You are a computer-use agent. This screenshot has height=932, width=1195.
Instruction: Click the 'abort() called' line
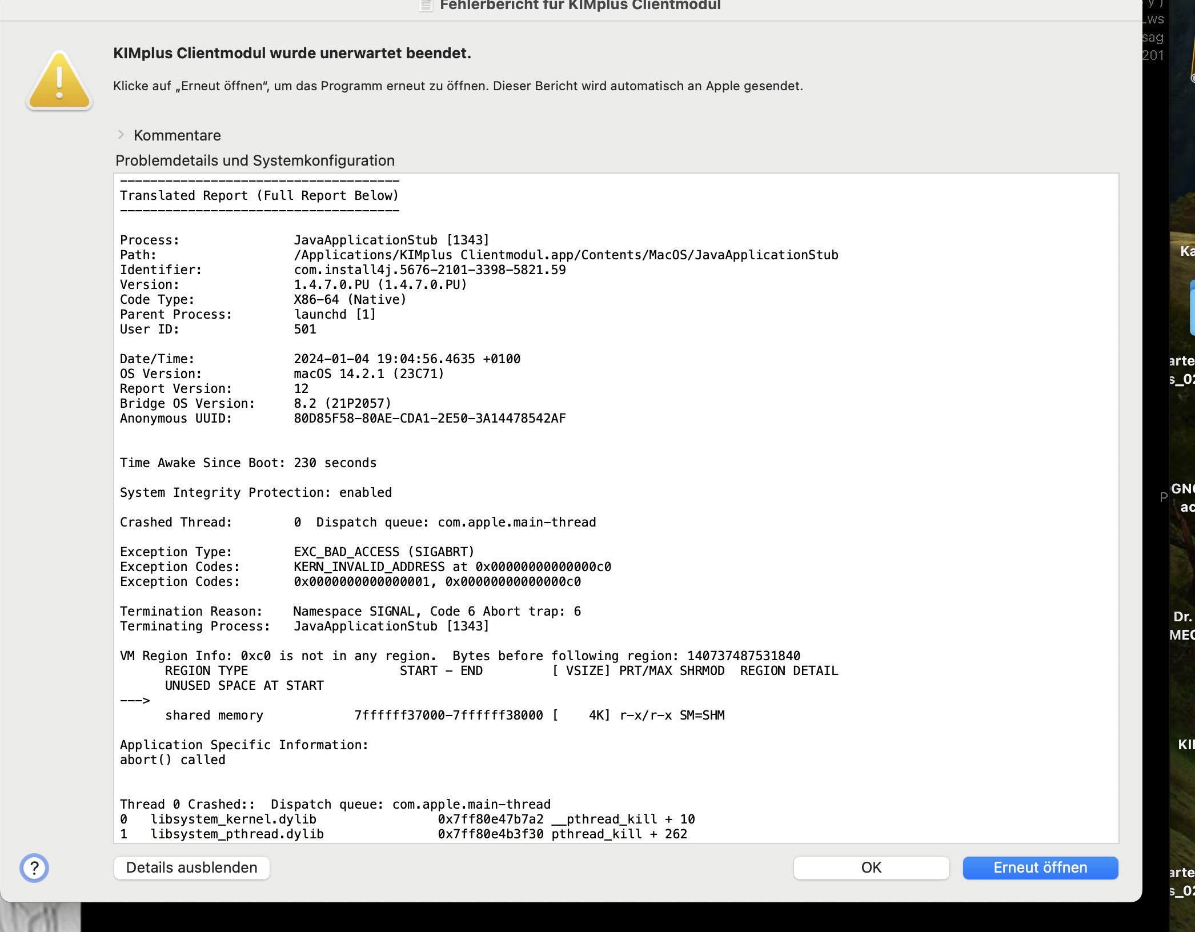[173, 760]
